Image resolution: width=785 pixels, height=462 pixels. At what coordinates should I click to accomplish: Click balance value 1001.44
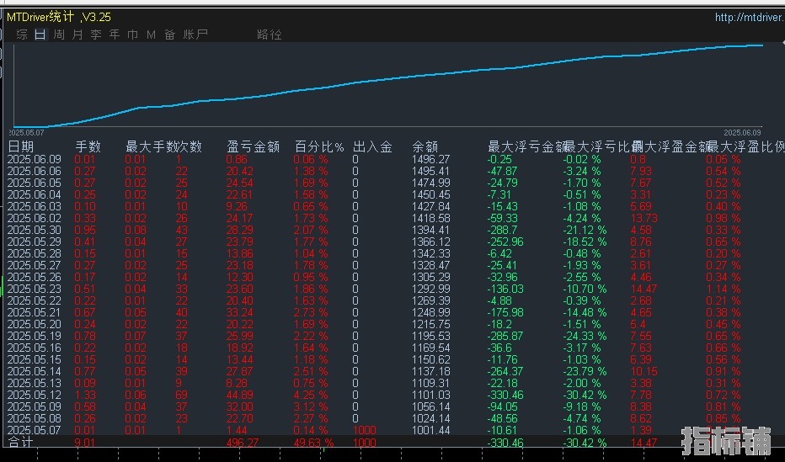(430, 430)
